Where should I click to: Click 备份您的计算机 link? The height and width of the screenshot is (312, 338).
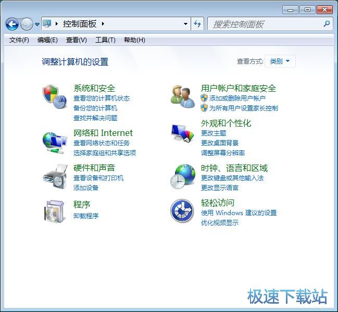[95, 108]
